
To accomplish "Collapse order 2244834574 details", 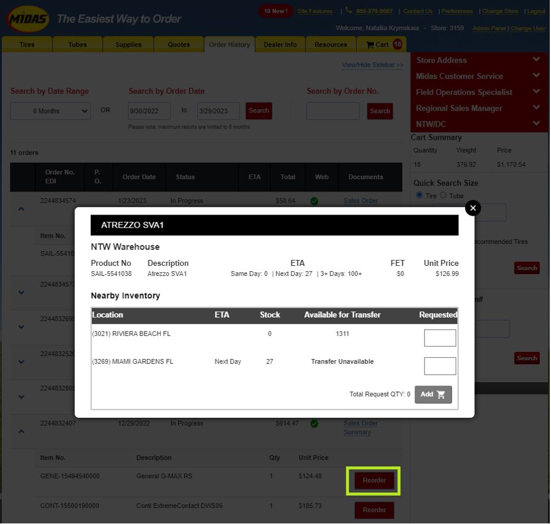I will pyautogui.click(x=21, y=209).
